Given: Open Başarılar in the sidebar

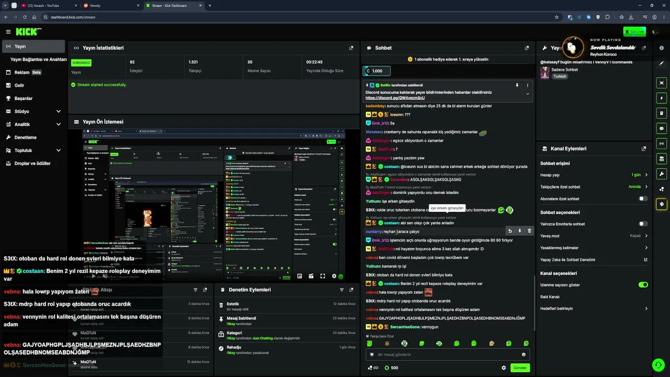Looking at the screenshot, I should [34, 98].
